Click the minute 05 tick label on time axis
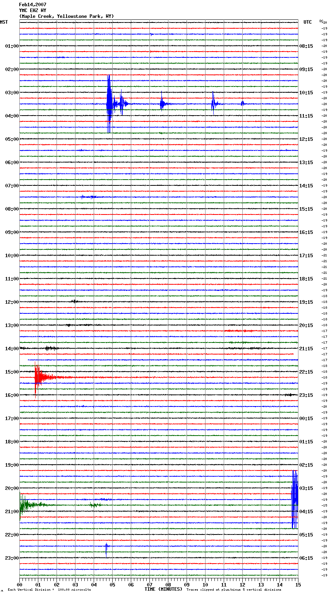This screenshot has width=329, height=595. point(112,585)
